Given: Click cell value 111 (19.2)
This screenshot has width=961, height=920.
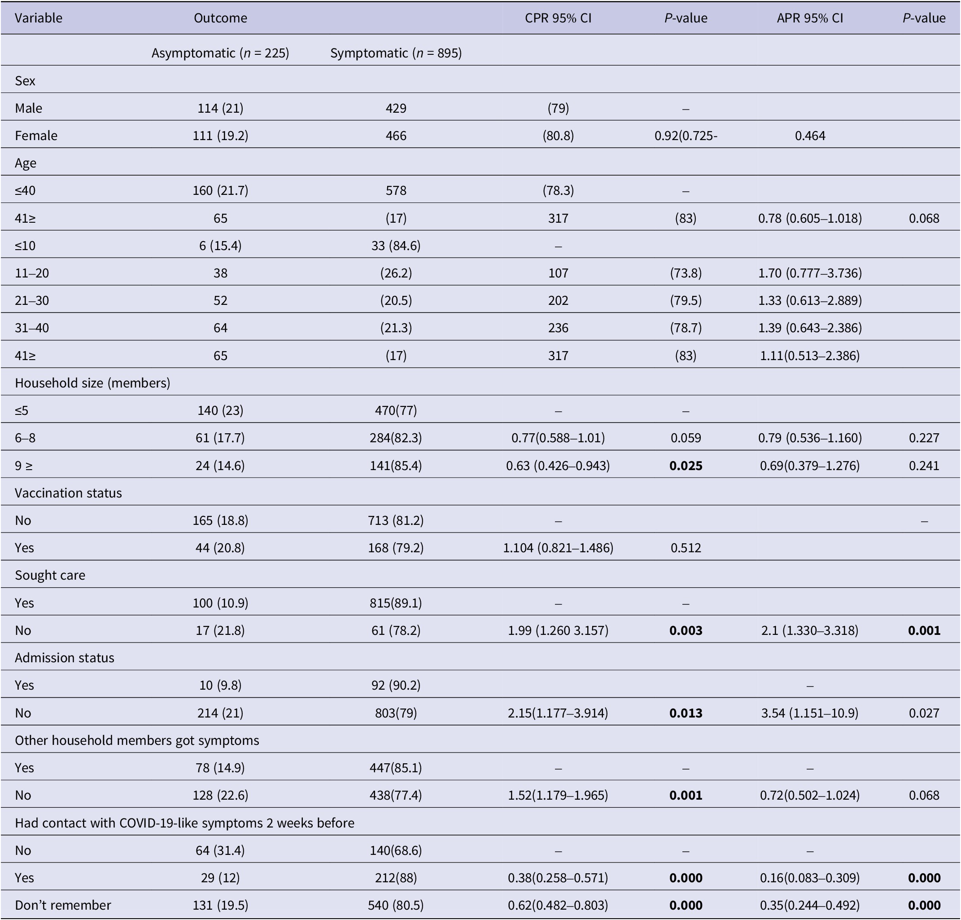Looking at the screenshot, I should 221,136.
